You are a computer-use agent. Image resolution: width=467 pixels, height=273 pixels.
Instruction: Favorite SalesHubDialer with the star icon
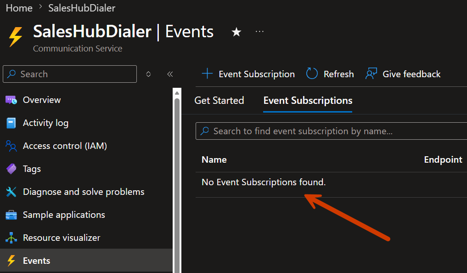pos(236,32)
